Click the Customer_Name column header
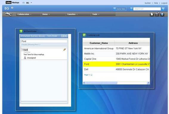Image resolution: width=169 pixels, height=114 pixels. pos(99,43)
